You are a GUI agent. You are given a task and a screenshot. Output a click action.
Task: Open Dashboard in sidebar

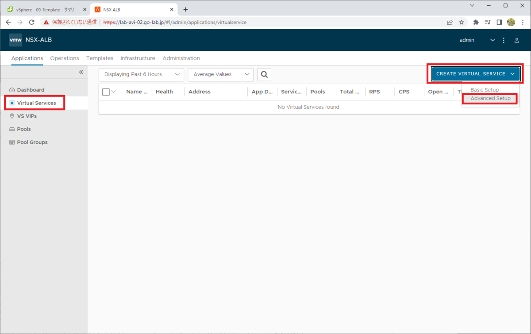pyautogui.click(x=44, y=90)
